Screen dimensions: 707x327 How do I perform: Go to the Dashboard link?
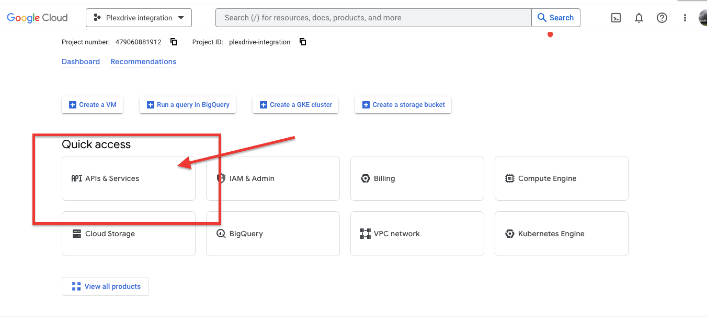81,62
